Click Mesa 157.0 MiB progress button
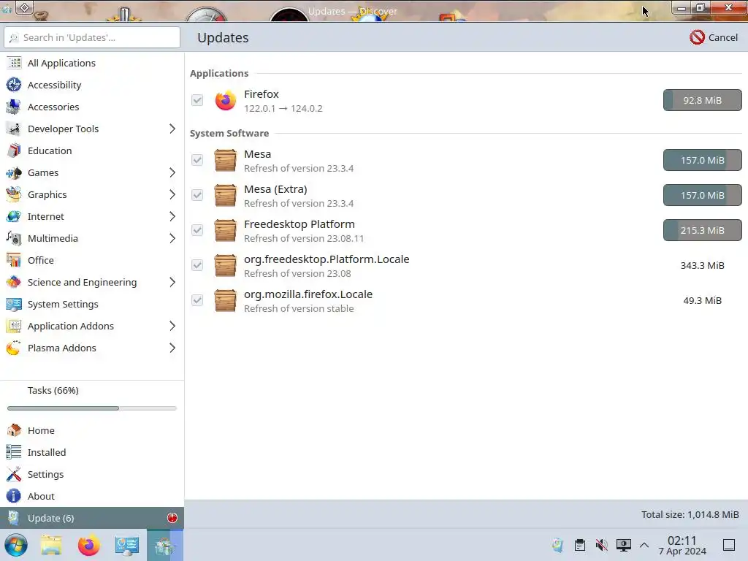Screen dimensions: 748x561 (x=702, y=160)
